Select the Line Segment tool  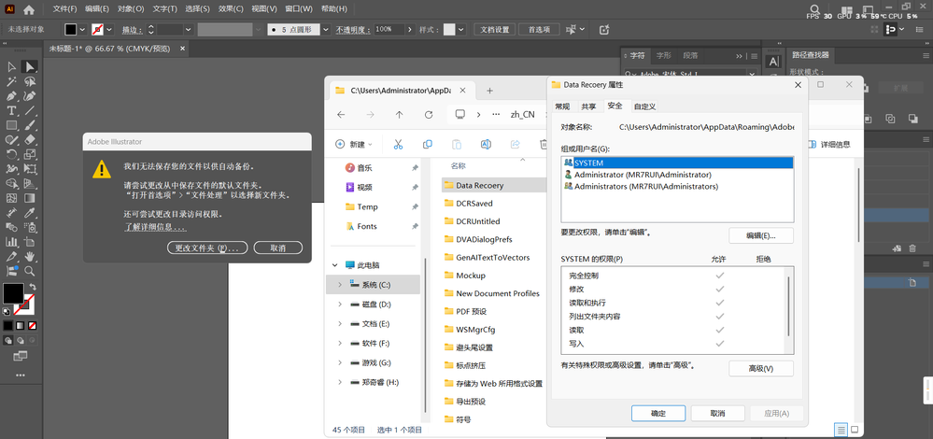tap(29, 110)
